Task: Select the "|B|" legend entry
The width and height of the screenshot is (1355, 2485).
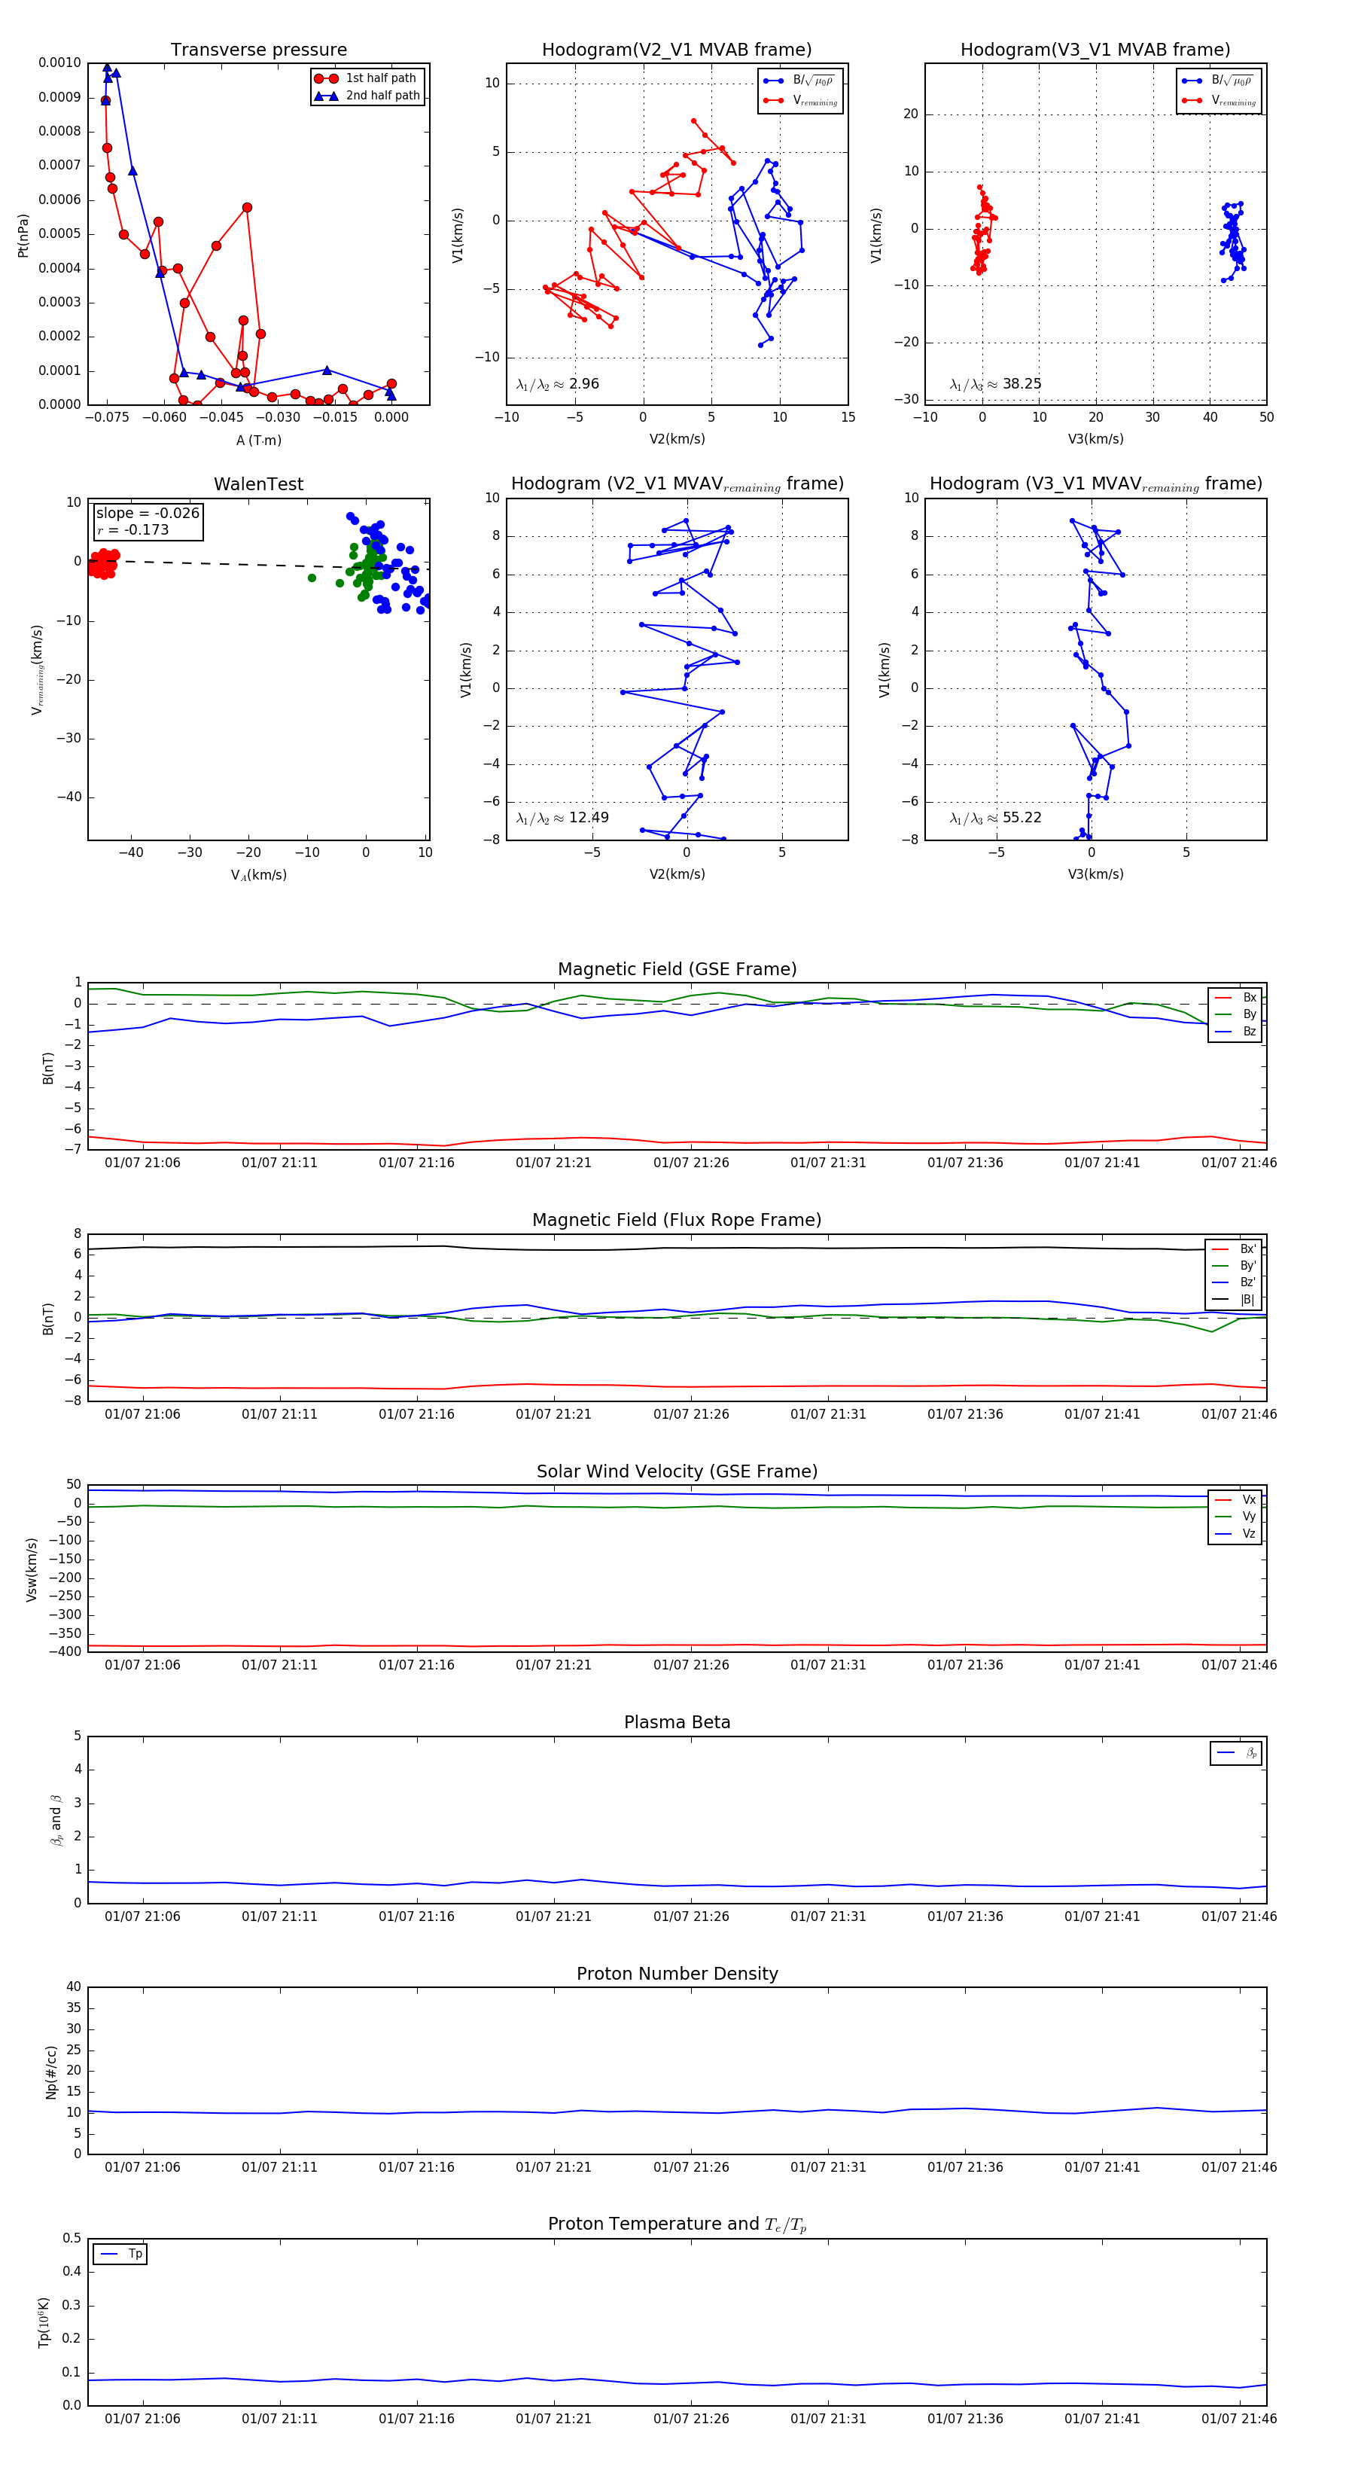Action: click(1235, 1300)
